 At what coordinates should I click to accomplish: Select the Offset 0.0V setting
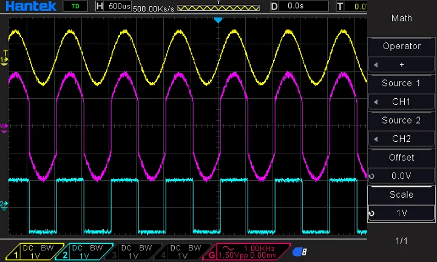coord(401,176)
